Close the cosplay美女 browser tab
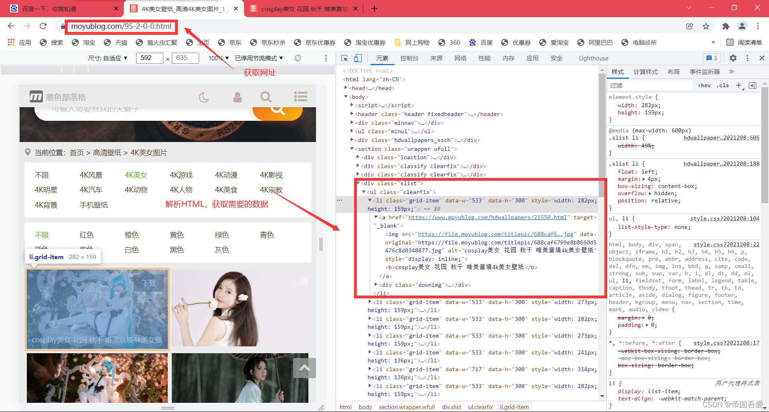This screenshot has width=769, height=412. [x=355, y=8]
